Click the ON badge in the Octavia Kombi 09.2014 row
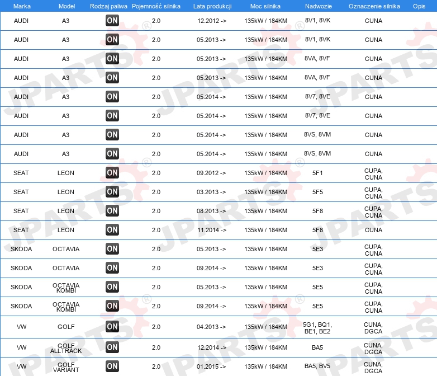The height and width of the screenshot is (376, 437). [112, 305]
